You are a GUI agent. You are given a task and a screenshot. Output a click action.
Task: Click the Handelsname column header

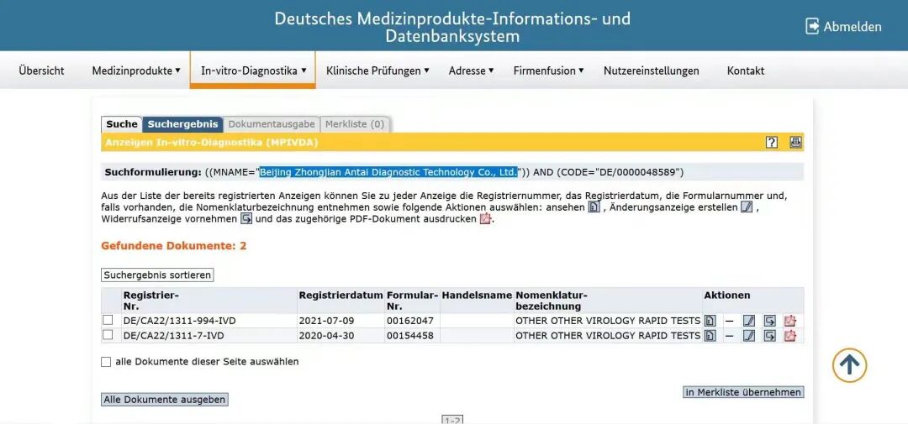tap(477, 295)
